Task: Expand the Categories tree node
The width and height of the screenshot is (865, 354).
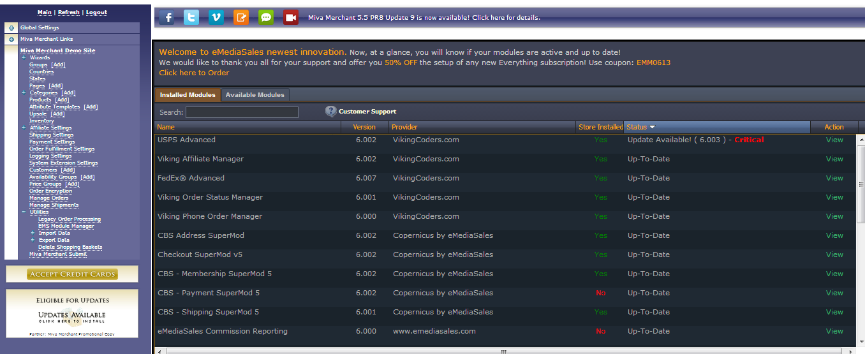Action: (x=24, y=92)
